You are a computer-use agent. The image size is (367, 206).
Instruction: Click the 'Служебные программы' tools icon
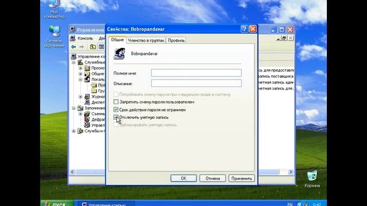(x=80, y=62)
